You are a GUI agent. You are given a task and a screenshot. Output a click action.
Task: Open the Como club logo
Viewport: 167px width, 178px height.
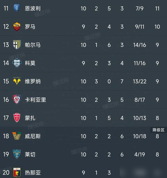click(17, 63)
